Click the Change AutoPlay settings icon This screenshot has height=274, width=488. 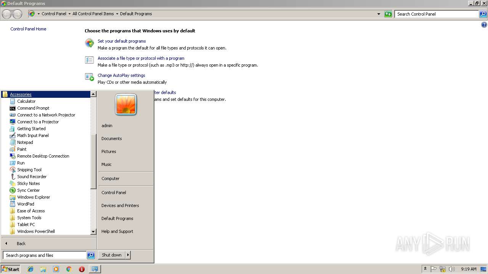[x=89, y=77]
